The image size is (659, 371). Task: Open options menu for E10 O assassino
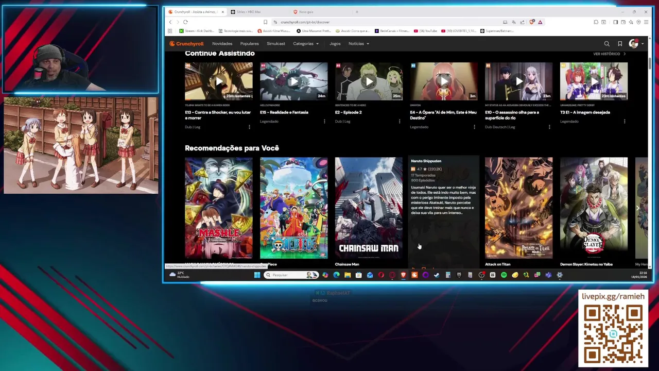point(549,127)
